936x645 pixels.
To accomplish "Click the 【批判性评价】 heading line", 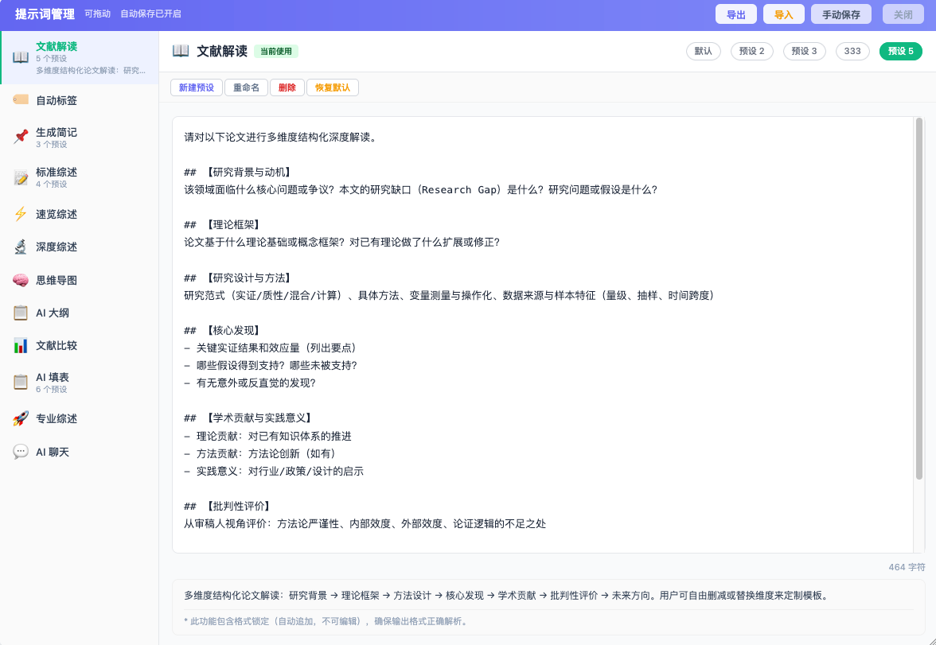I will 228,506.
